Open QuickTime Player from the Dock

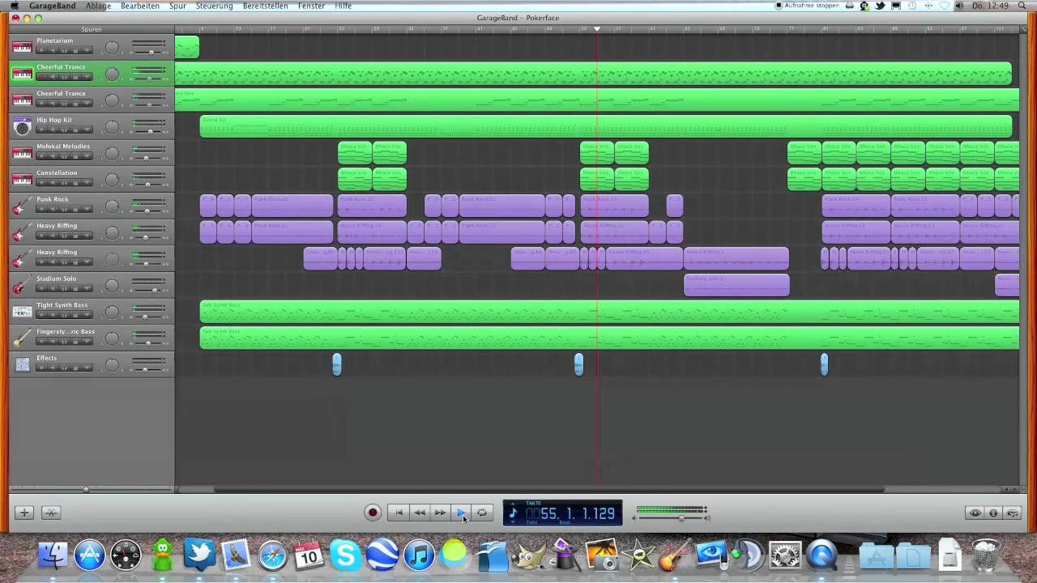tap(821, 555)
